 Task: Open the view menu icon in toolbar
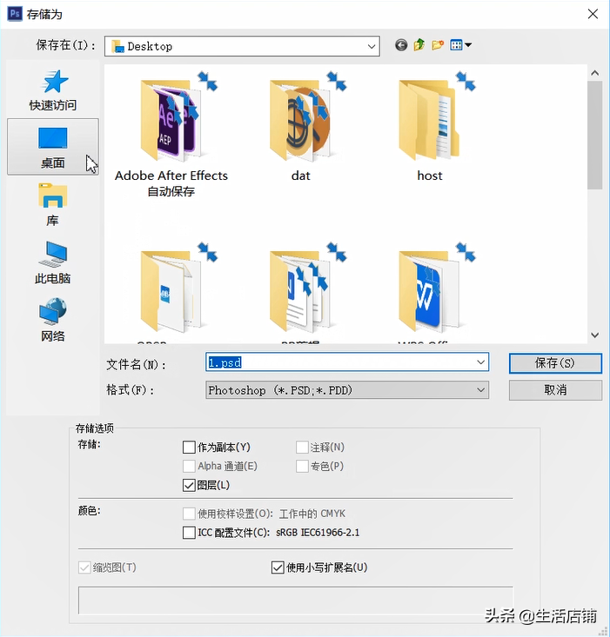460,45
